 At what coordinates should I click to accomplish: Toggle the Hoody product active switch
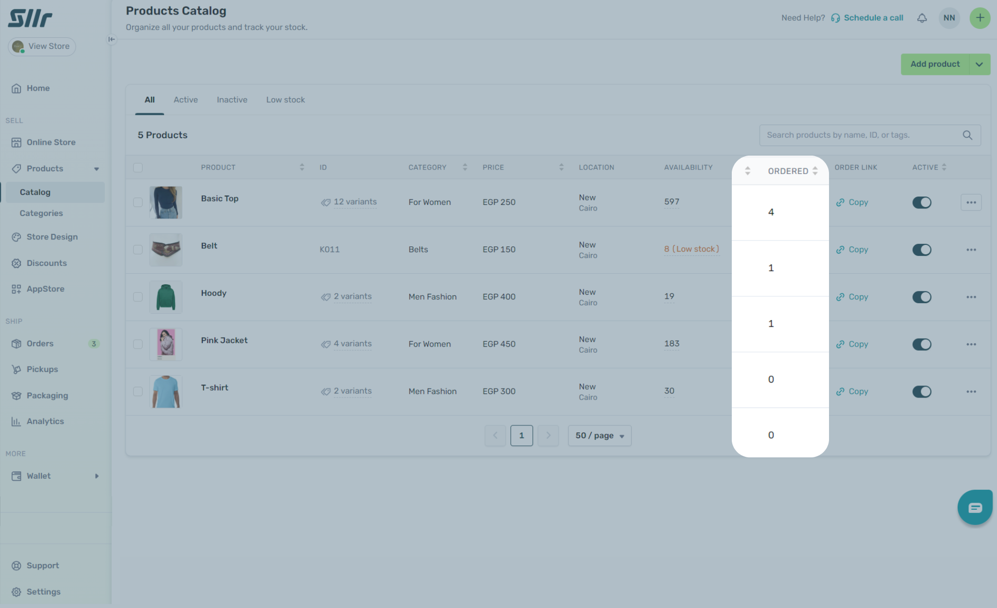pos(921,297)
